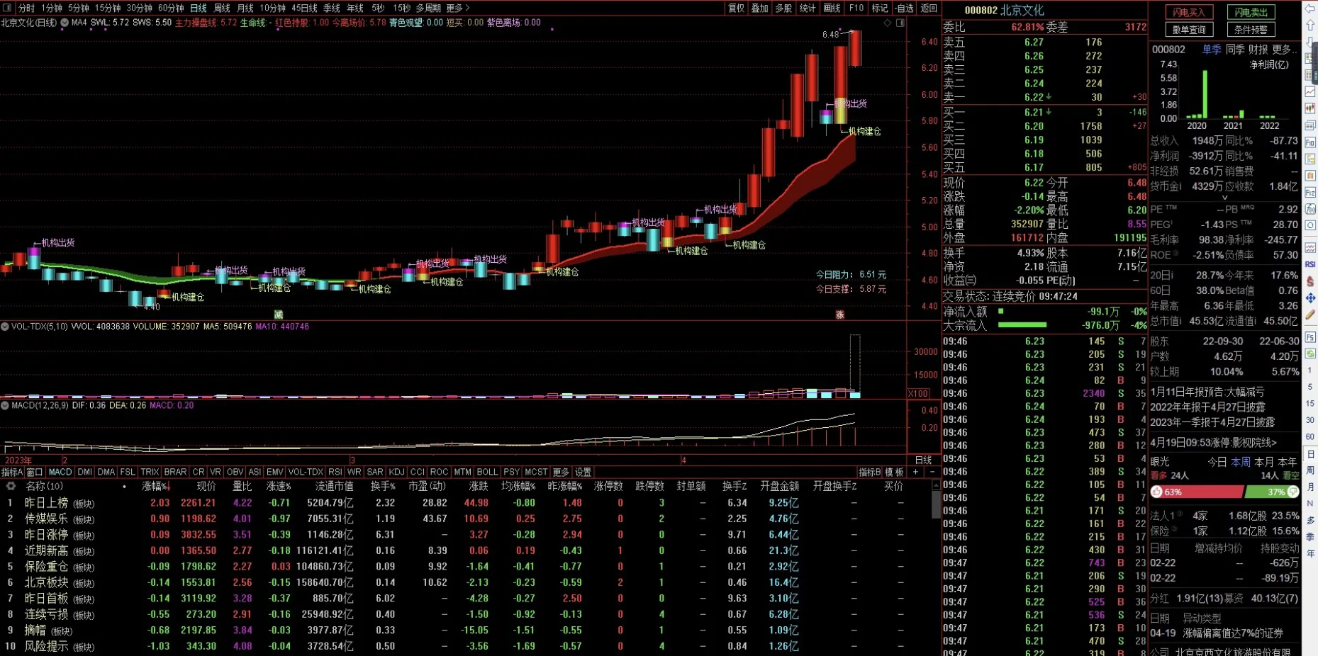This screenshot has width=1318, height=656.
Task: Click the plus zoom button beside 模板
Action: click(915, 472)
